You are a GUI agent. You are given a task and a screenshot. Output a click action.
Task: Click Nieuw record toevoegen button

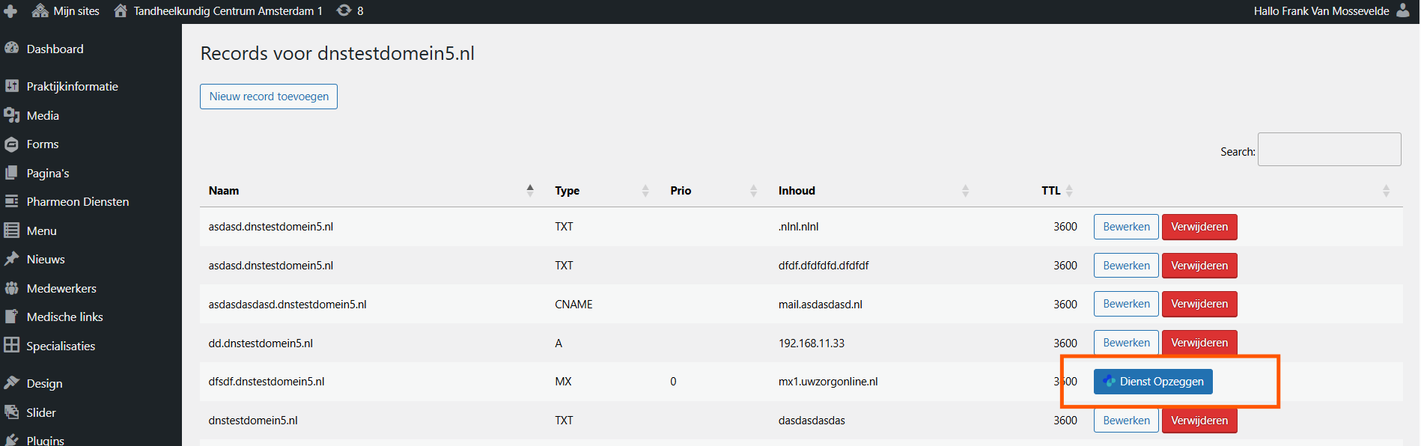tap(269, 97)
